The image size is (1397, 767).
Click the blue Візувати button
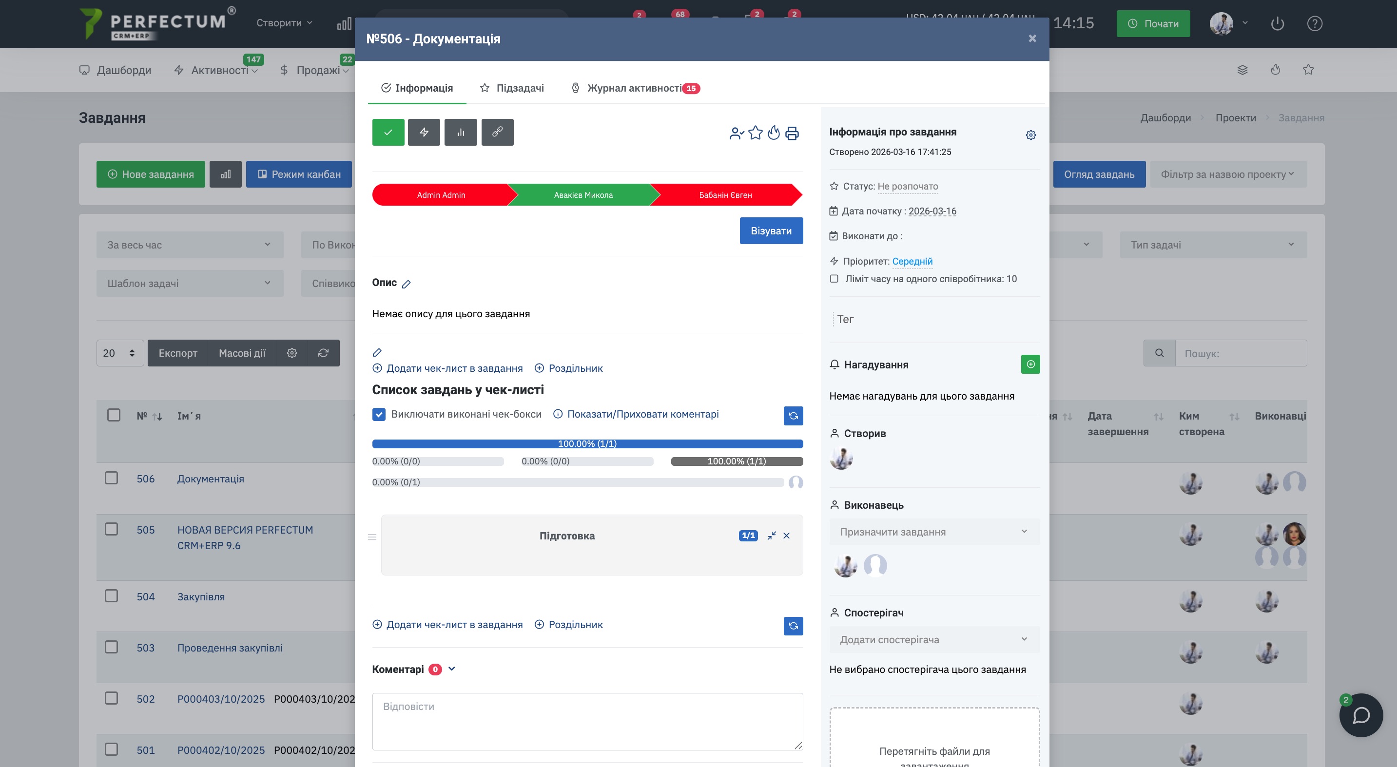pyautogui.click(x=771, y=231)
